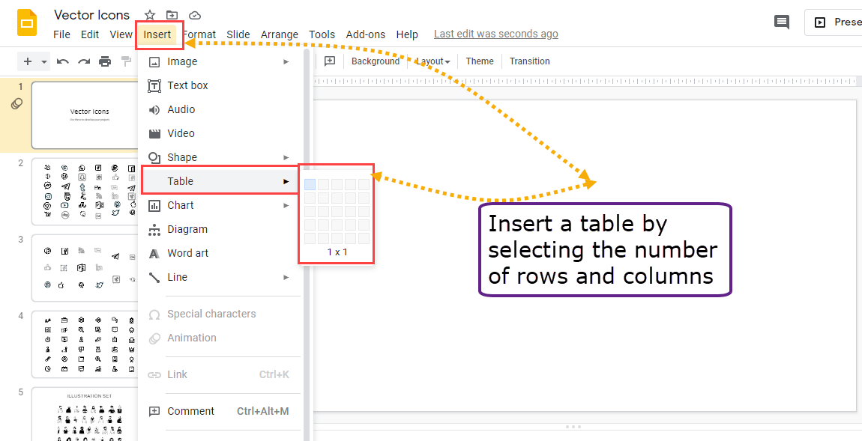Redo the last action
The image size is (862, 441).
84,61
